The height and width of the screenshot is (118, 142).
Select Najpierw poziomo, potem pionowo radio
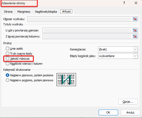[7, 80]
